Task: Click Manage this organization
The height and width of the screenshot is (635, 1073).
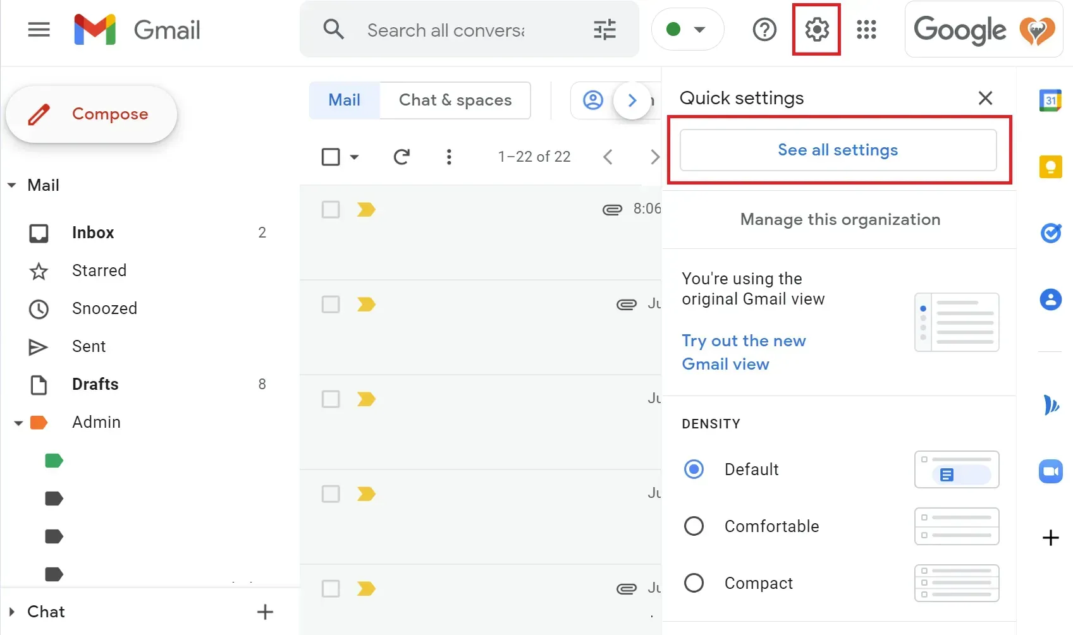Action: (x=840, y=219)
